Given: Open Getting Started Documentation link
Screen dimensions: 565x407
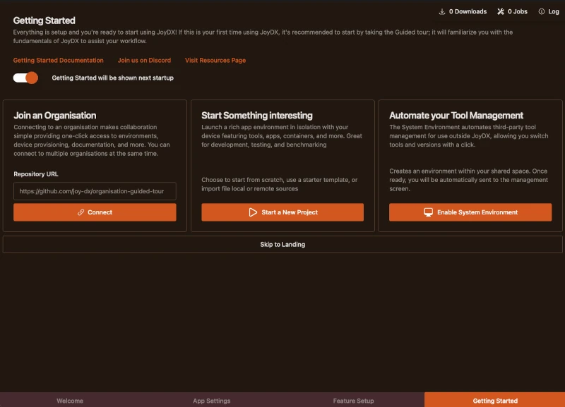Looking at the screenshot, I should (59, 60).
